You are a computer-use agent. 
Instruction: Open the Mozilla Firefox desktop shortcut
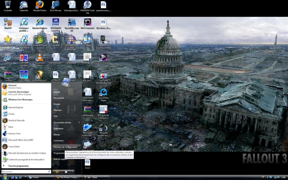click(x=40, y=6)
